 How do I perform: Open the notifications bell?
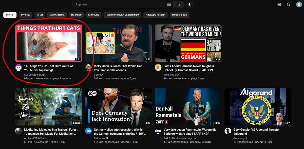coord(288,4)
